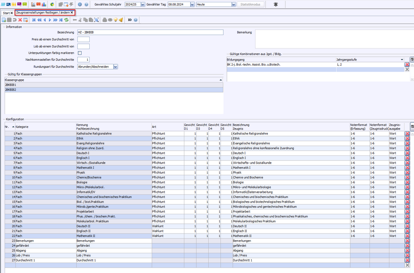
Task: Click the red X delete record icon
Action: click(x=20, y=20)
